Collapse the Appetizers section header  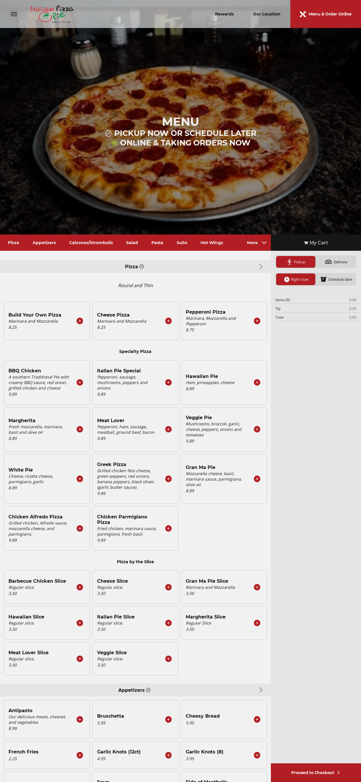[134, 690]
